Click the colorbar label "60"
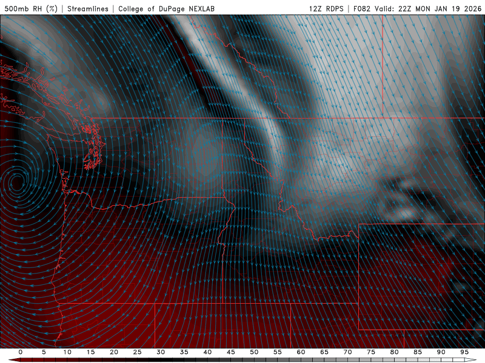485x363 pixels. click(x=301, y=352)
